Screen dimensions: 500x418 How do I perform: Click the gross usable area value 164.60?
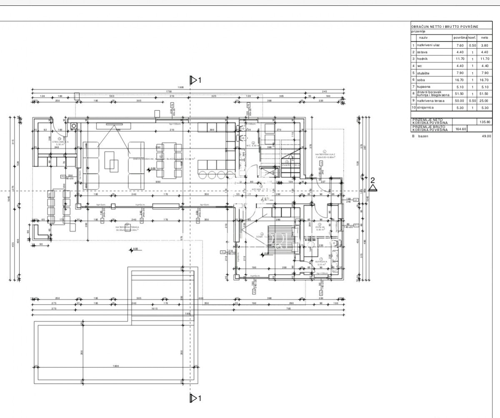[461, 129]
